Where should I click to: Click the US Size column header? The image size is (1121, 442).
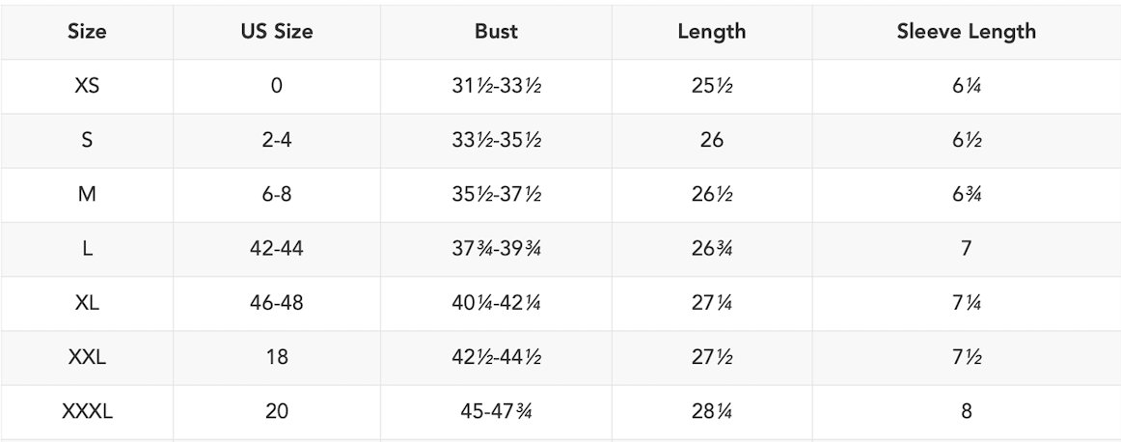point(277,31)
